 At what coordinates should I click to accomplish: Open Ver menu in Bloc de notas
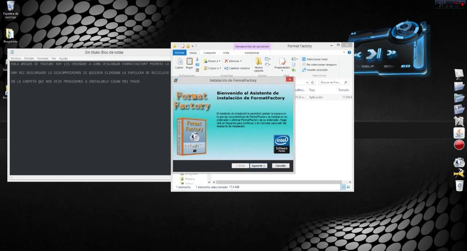click(54, 58)
